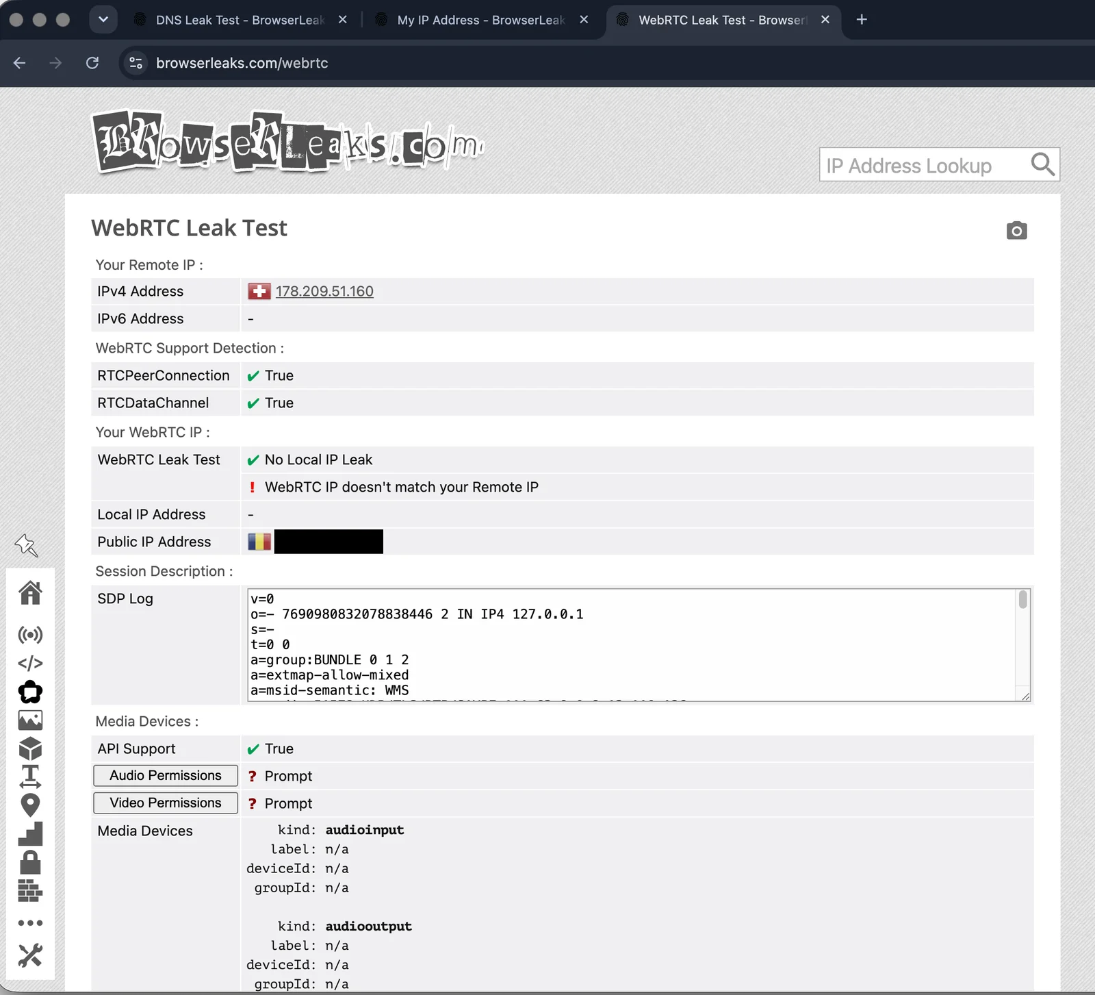Open TLS client test padlock icon
The image size is (1095, 995).
(30, 862)
